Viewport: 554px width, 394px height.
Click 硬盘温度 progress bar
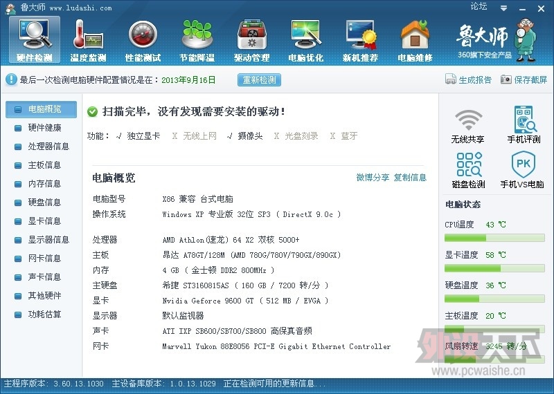[x=494, y=299]
